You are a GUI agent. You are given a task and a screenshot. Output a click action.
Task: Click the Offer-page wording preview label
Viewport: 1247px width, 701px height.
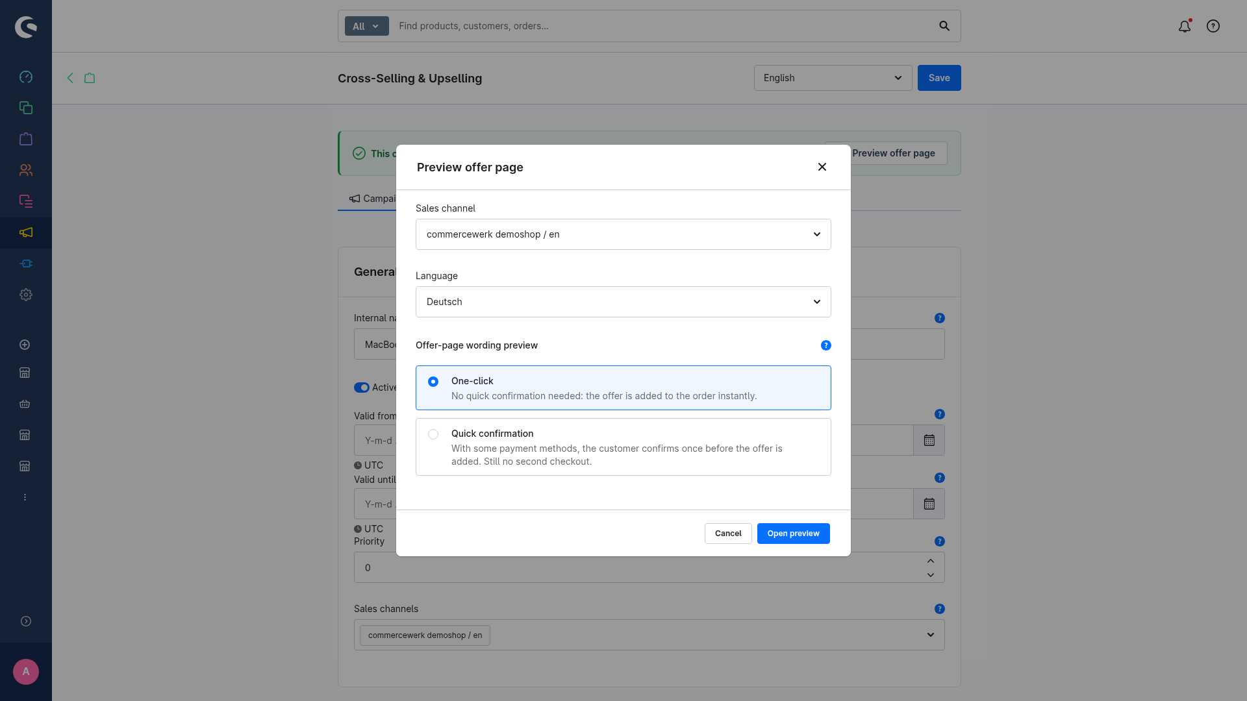coord(477,345)
